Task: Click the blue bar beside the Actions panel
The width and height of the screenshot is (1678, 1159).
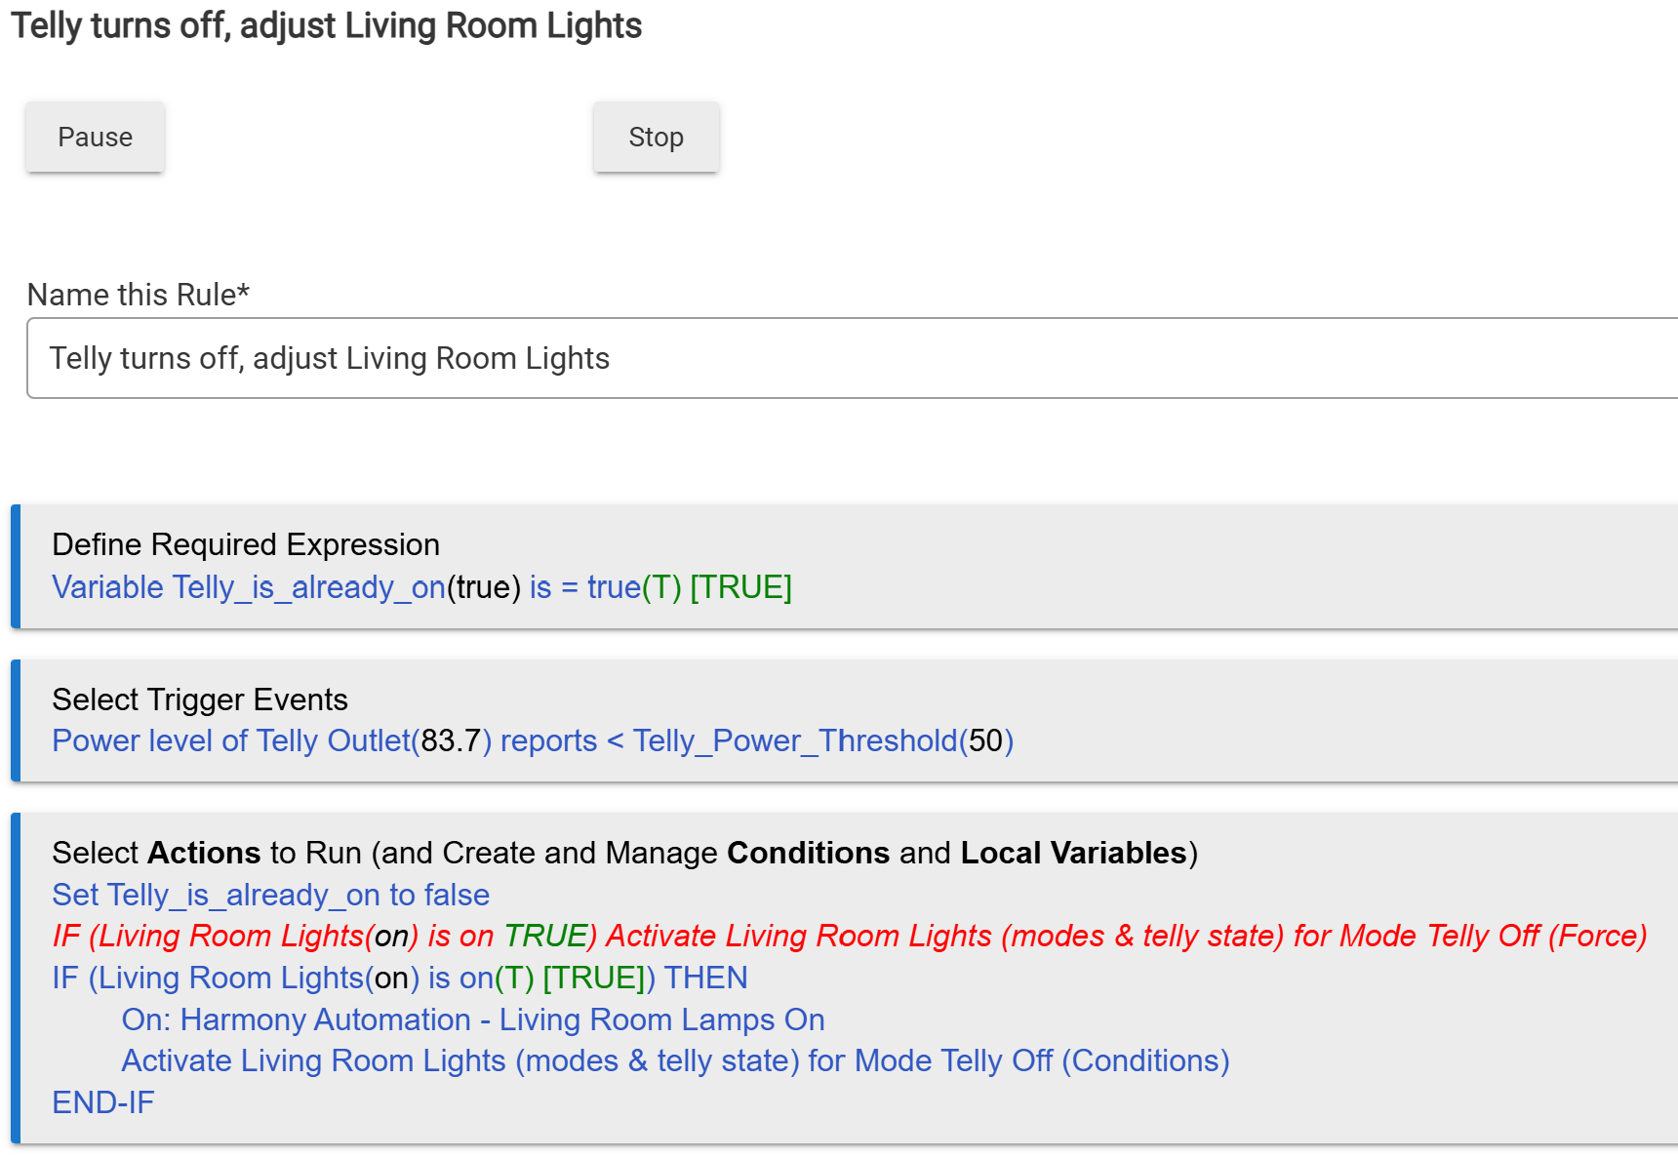Action: [x=16, y=978]
